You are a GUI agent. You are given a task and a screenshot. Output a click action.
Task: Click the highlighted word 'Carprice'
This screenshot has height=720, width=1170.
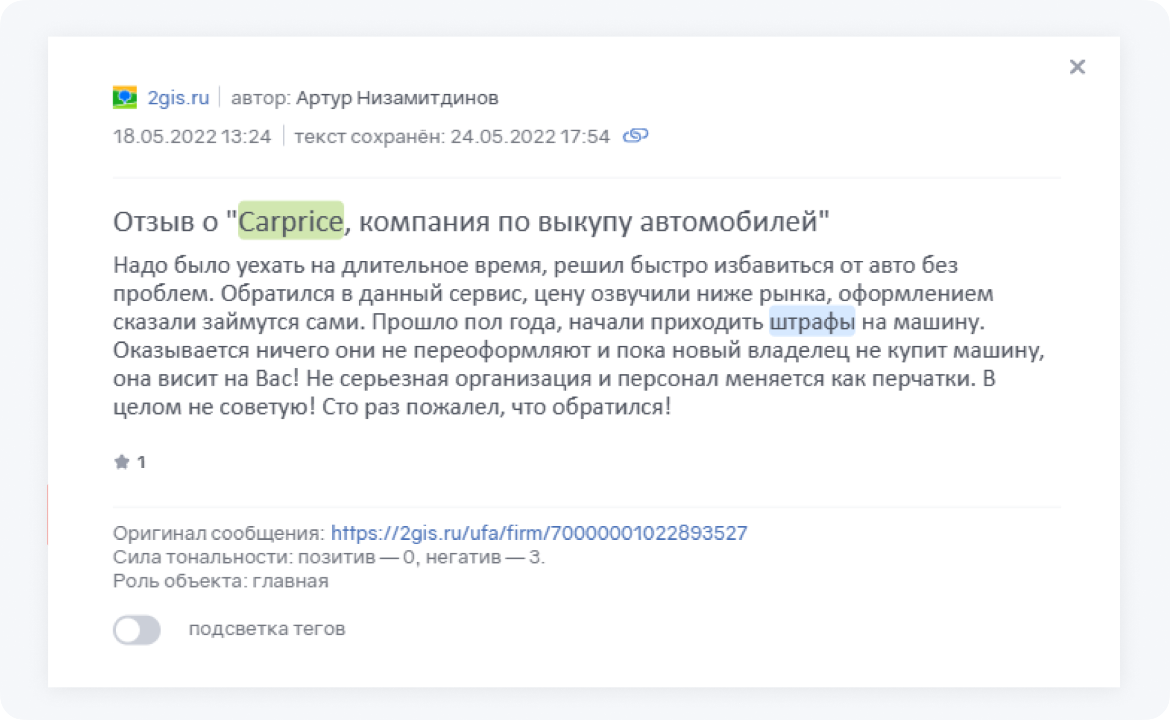click(x=290, y=221)
